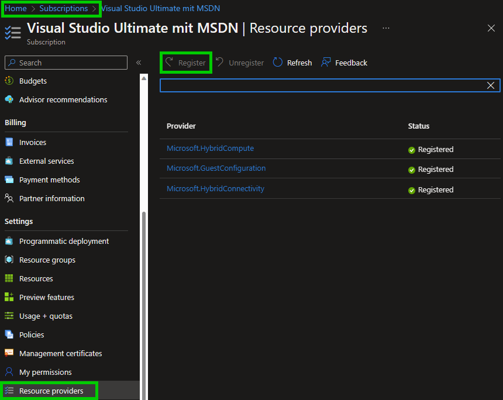Click the Programmatic deployment icon

click(x=9, y=241)
